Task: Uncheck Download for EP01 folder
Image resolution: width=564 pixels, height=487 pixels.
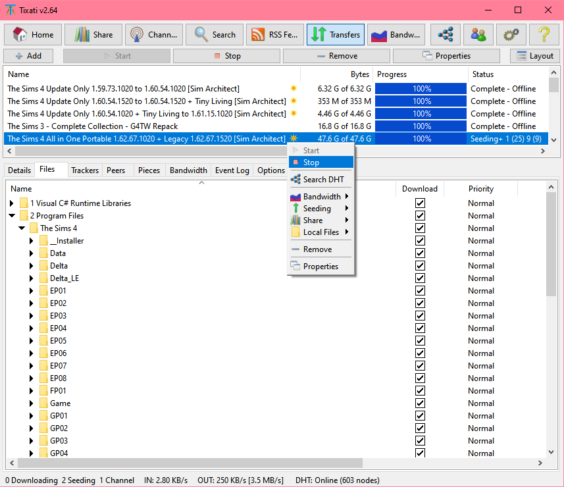Action: click(420, 291)
